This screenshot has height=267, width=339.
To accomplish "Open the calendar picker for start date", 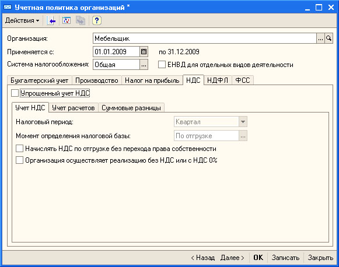I will (144, 52).
